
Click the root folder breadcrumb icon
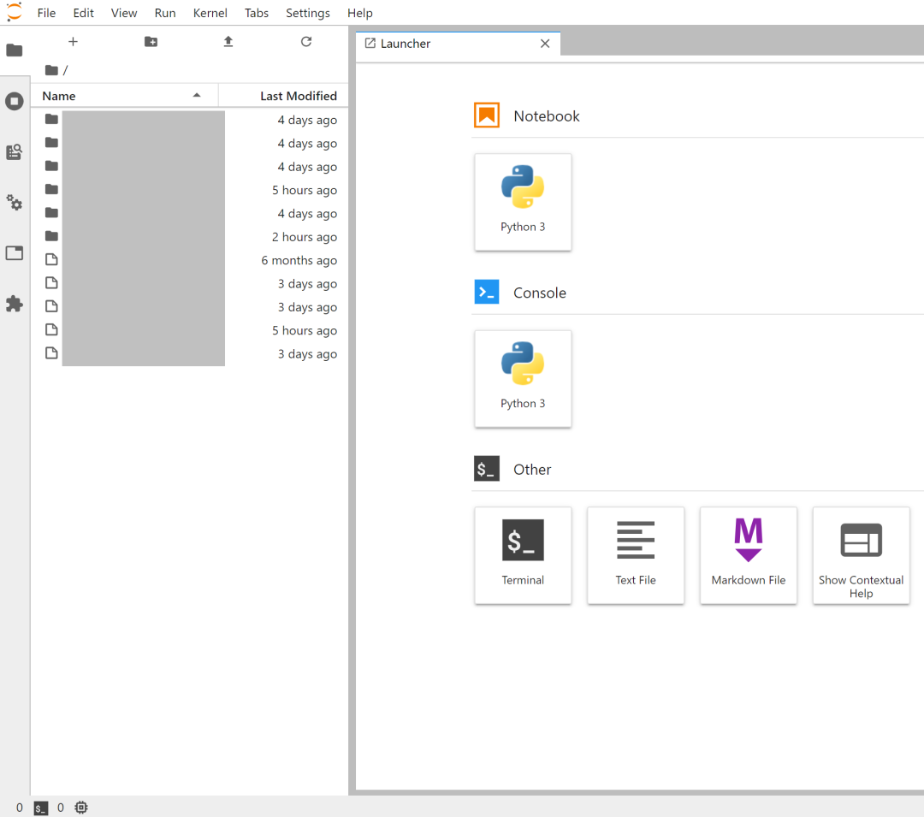tap(52, 70)
